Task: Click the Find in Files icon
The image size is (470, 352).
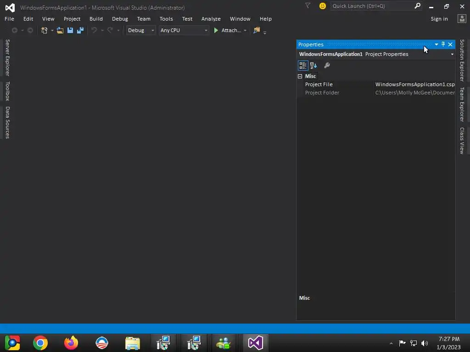Action: [257, 30]
